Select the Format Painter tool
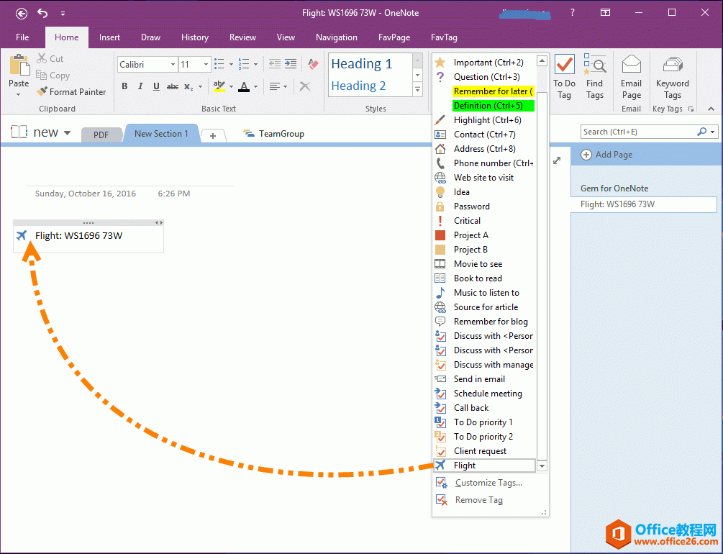 (71, 91)
